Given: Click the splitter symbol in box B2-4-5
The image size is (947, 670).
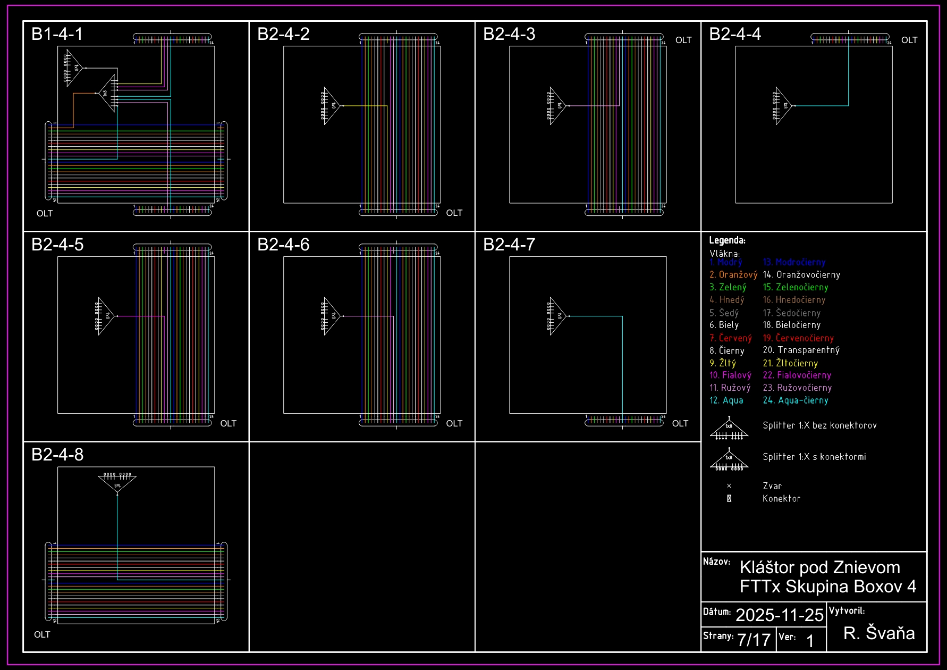Looking at the screenshot, I should pyautogui.click(x=106, y=316).
